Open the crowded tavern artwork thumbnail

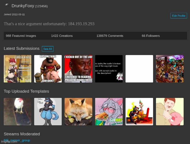tap(170, 69)
